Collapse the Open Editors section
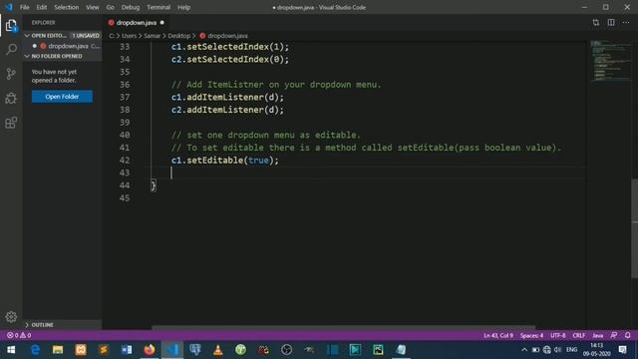 pyautogui.click(x=27, y=36)
